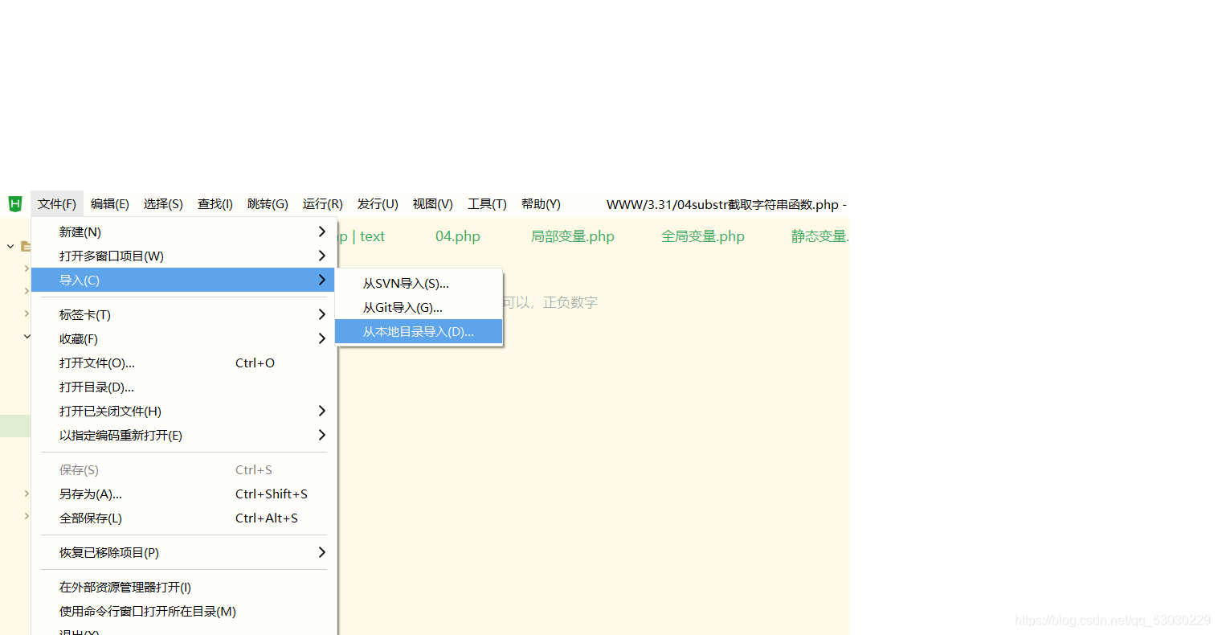Expand the 收藏(F) submenu

coord(321,338)
